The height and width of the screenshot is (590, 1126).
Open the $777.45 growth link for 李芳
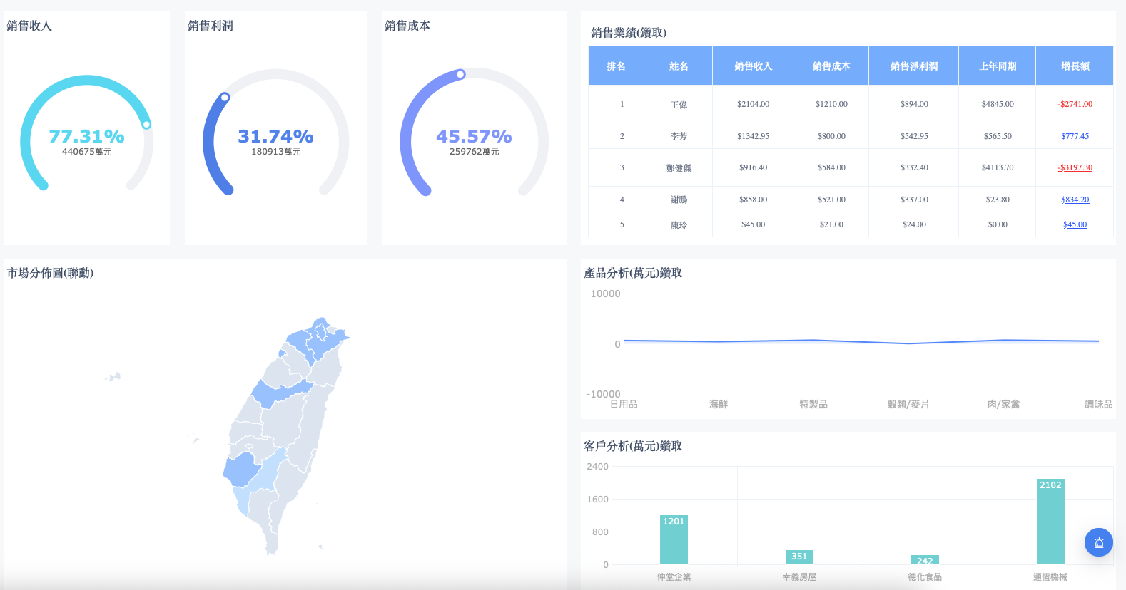[x=1075, y=136]
